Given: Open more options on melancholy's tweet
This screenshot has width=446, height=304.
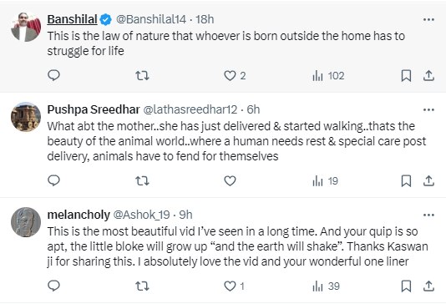Looking at the screenshot, I should coord(428,215).
